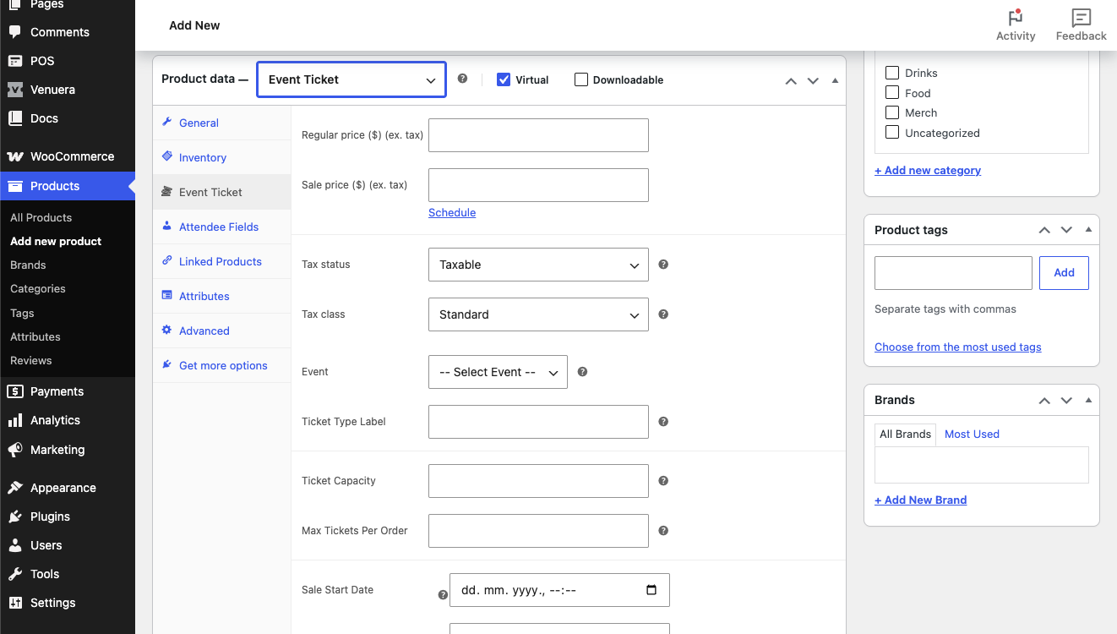1117x634 pixels.
Task: Uncheck the Virtual checkbox
Action: [x=504, y=79]
